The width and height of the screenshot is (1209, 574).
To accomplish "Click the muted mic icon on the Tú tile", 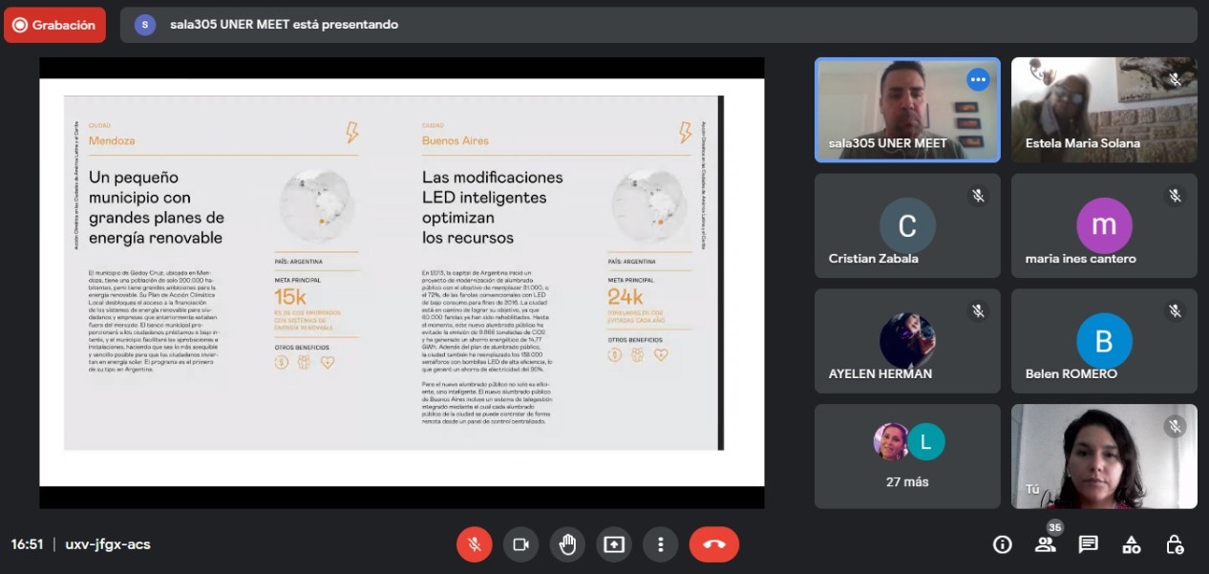I will tap(1175, 427).
